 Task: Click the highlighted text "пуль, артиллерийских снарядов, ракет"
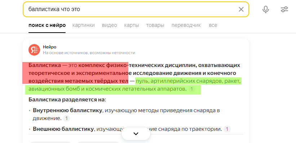coord(188,81)
